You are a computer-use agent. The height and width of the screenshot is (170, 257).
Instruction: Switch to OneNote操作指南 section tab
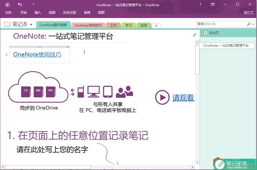pyautogui.click(x=53, y=25)
